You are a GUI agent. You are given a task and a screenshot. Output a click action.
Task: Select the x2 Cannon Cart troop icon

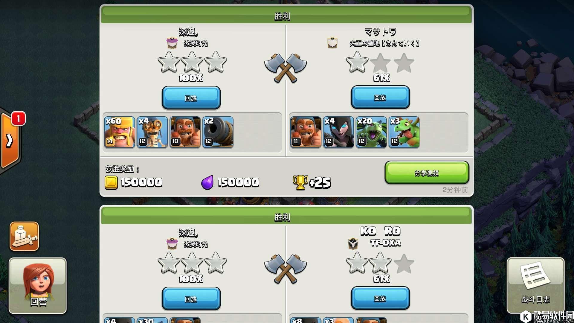tap(218, 132)
